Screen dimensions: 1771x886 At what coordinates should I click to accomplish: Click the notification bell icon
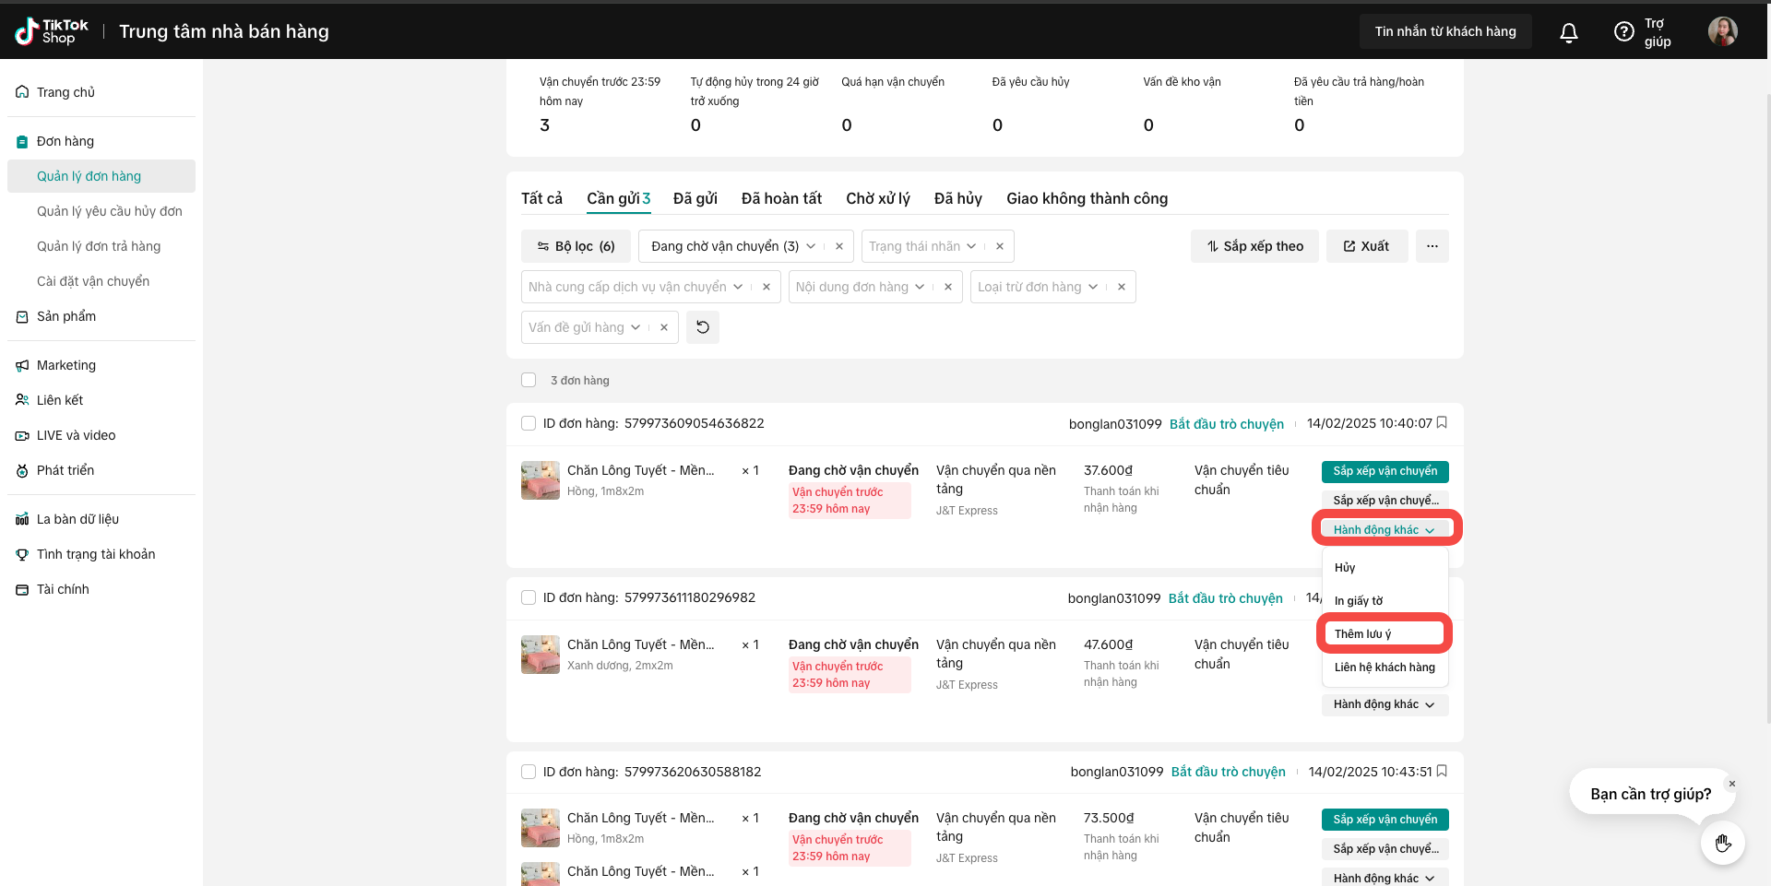[1568, 32]
